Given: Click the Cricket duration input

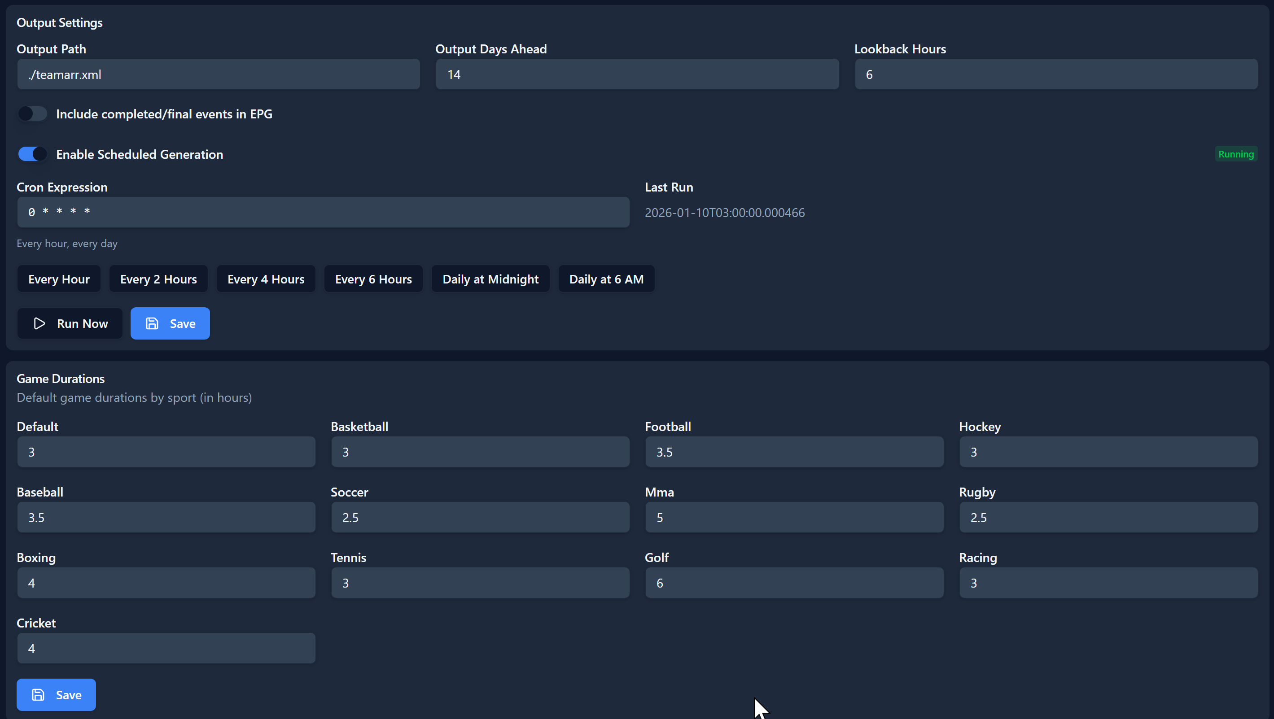Looking at the screenshot, I should [x=166, y=648].
